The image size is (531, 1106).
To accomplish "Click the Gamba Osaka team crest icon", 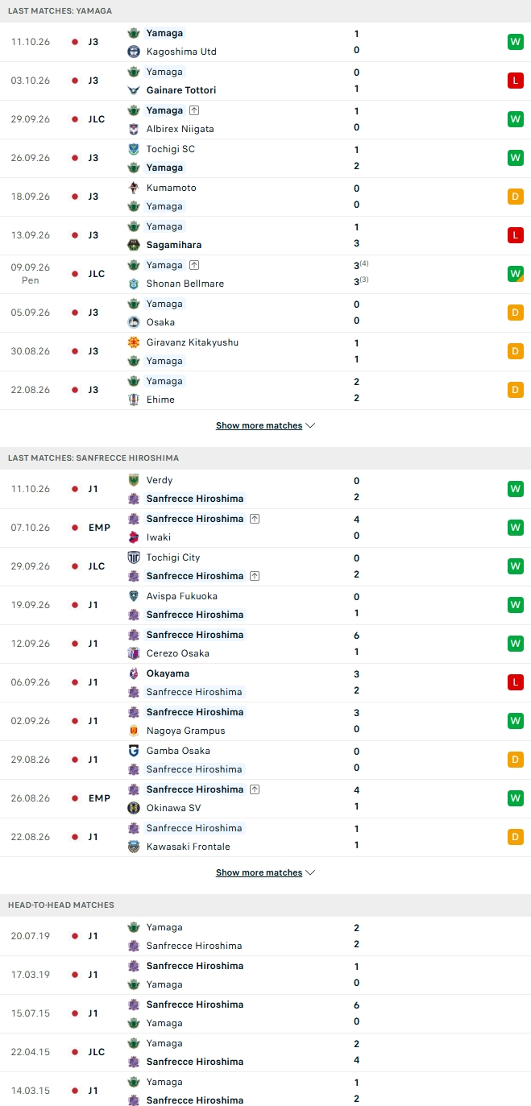I will coord(134,751).
